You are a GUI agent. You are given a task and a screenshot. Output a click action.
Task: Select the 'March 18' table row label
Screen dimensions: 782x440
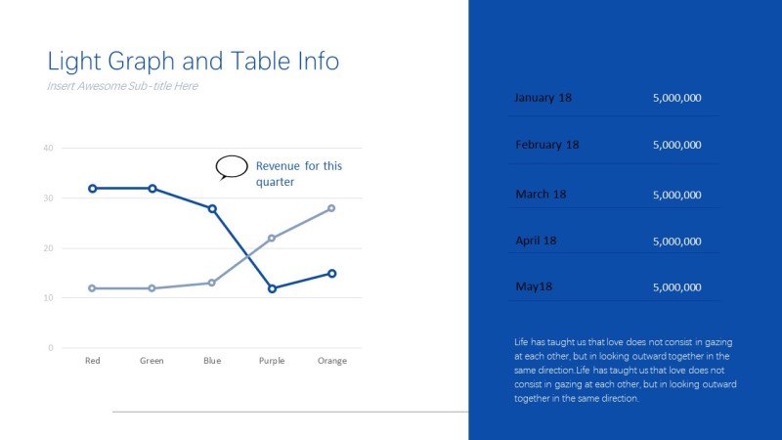[541, 195]
